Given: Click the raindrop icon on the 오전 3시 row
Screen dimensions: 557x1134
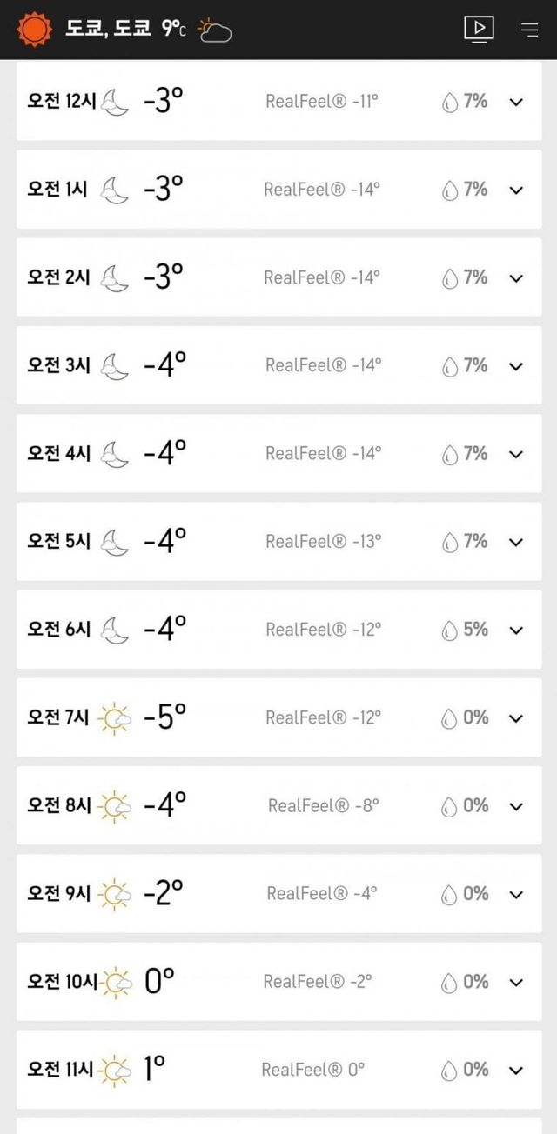Looking at the screenshot, I should pyautogui.click(x=451, y=364).
